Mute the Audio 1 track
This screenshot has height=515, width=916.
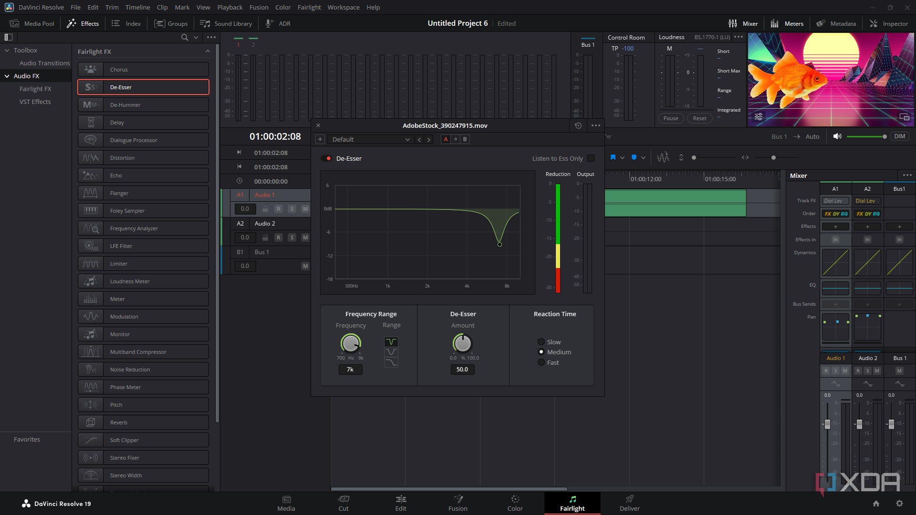(x=305, y=209)
